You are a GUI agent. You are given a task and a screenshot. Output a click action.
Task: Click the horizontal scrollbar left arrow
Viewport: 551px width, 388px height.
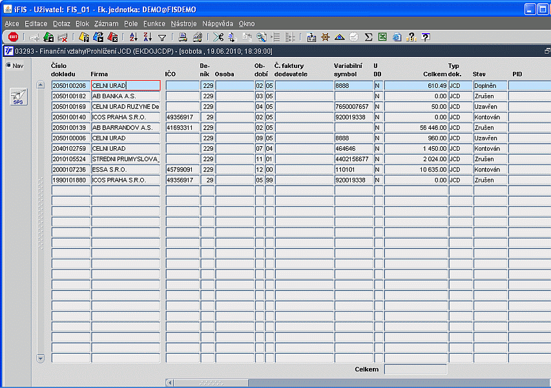170,383
